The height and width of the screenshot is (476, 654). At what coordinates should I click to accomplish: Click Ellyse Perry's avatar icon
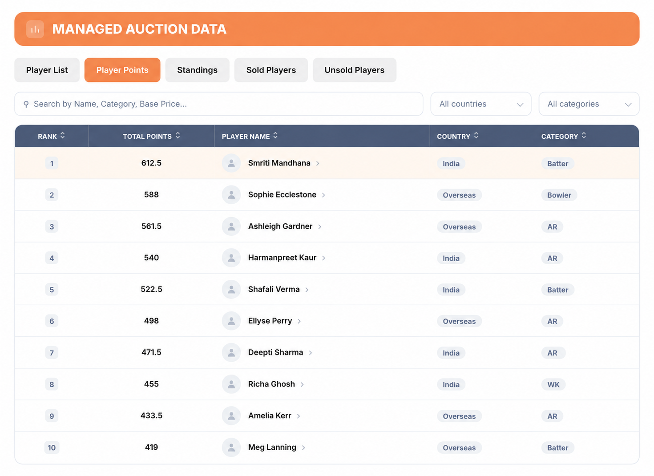[x=231, y=321]
